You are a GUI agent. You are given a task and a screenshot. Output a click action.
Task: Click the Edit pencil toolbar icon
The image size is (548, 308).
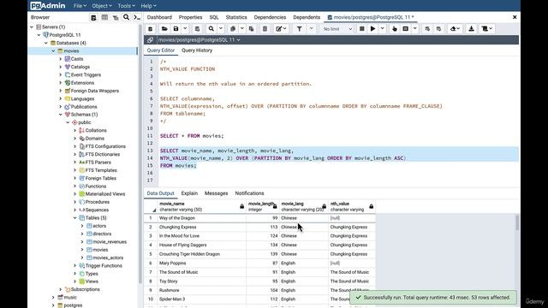281,29
